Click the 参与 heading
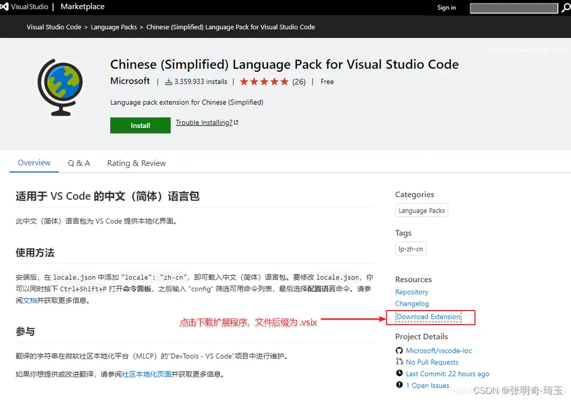This screenshot has width=571, height=400. [x=25, y=331]
